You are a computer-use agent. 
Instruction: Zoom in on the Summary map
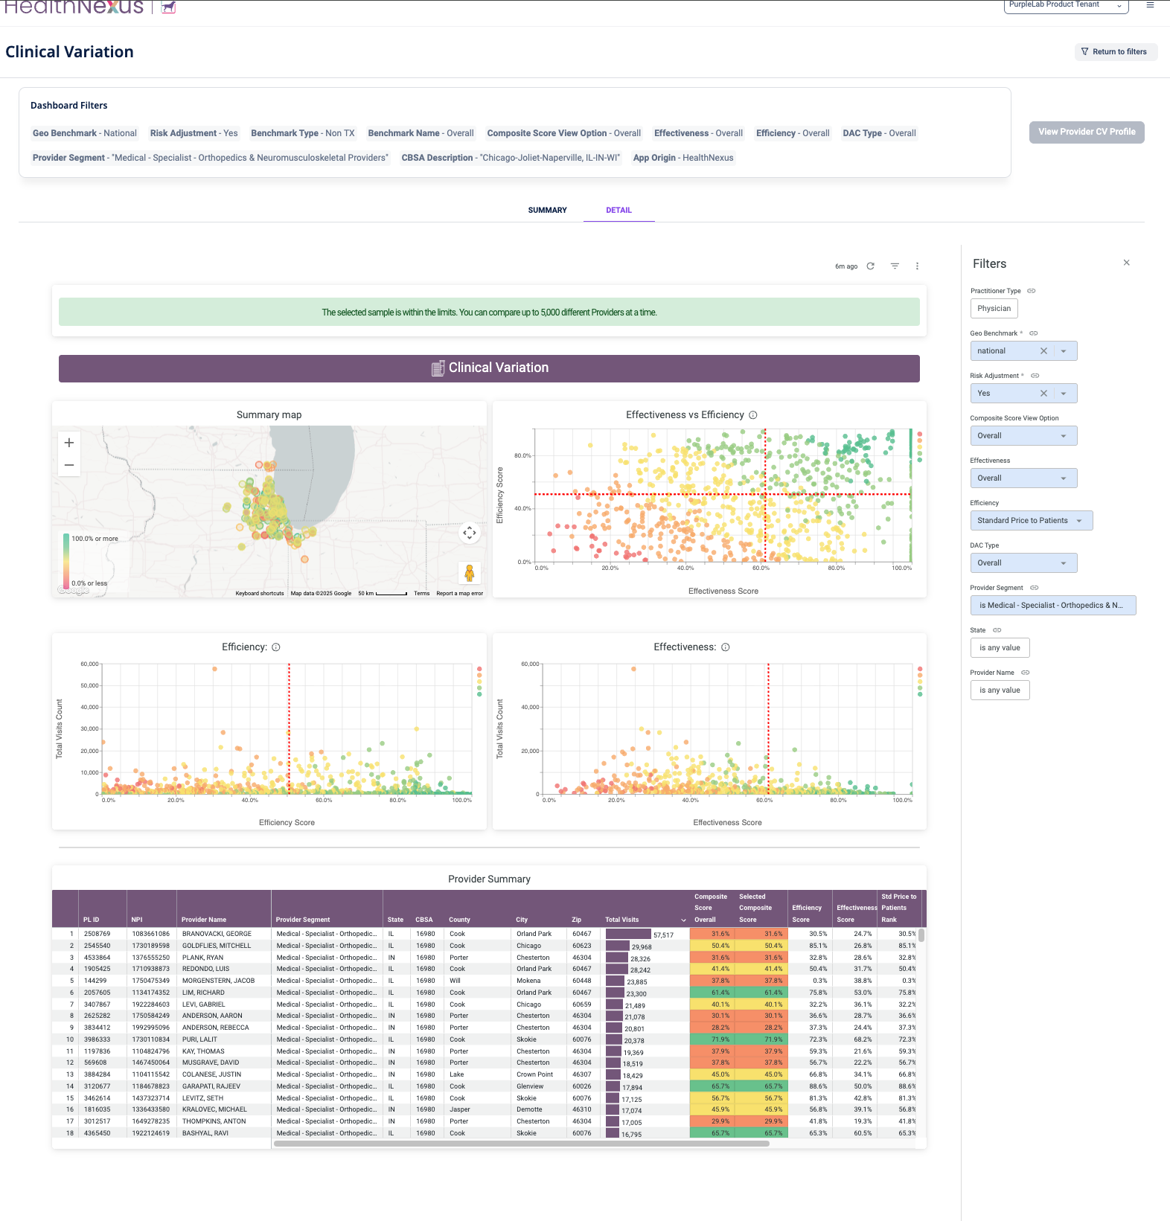pos(69,443)
